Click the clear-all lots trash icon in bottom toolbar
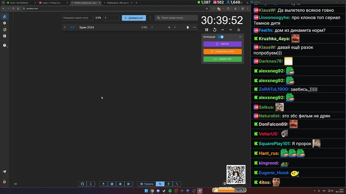 pos(128,184)
